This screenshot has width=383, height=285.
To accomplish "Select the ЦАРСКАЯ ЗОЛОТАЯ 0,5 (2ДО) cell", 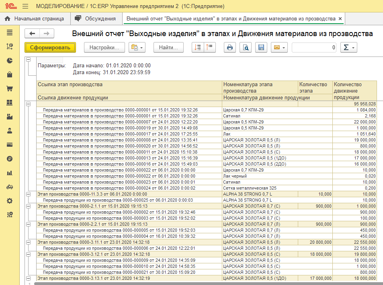I will pyautogui.click(x=277, y=164).
